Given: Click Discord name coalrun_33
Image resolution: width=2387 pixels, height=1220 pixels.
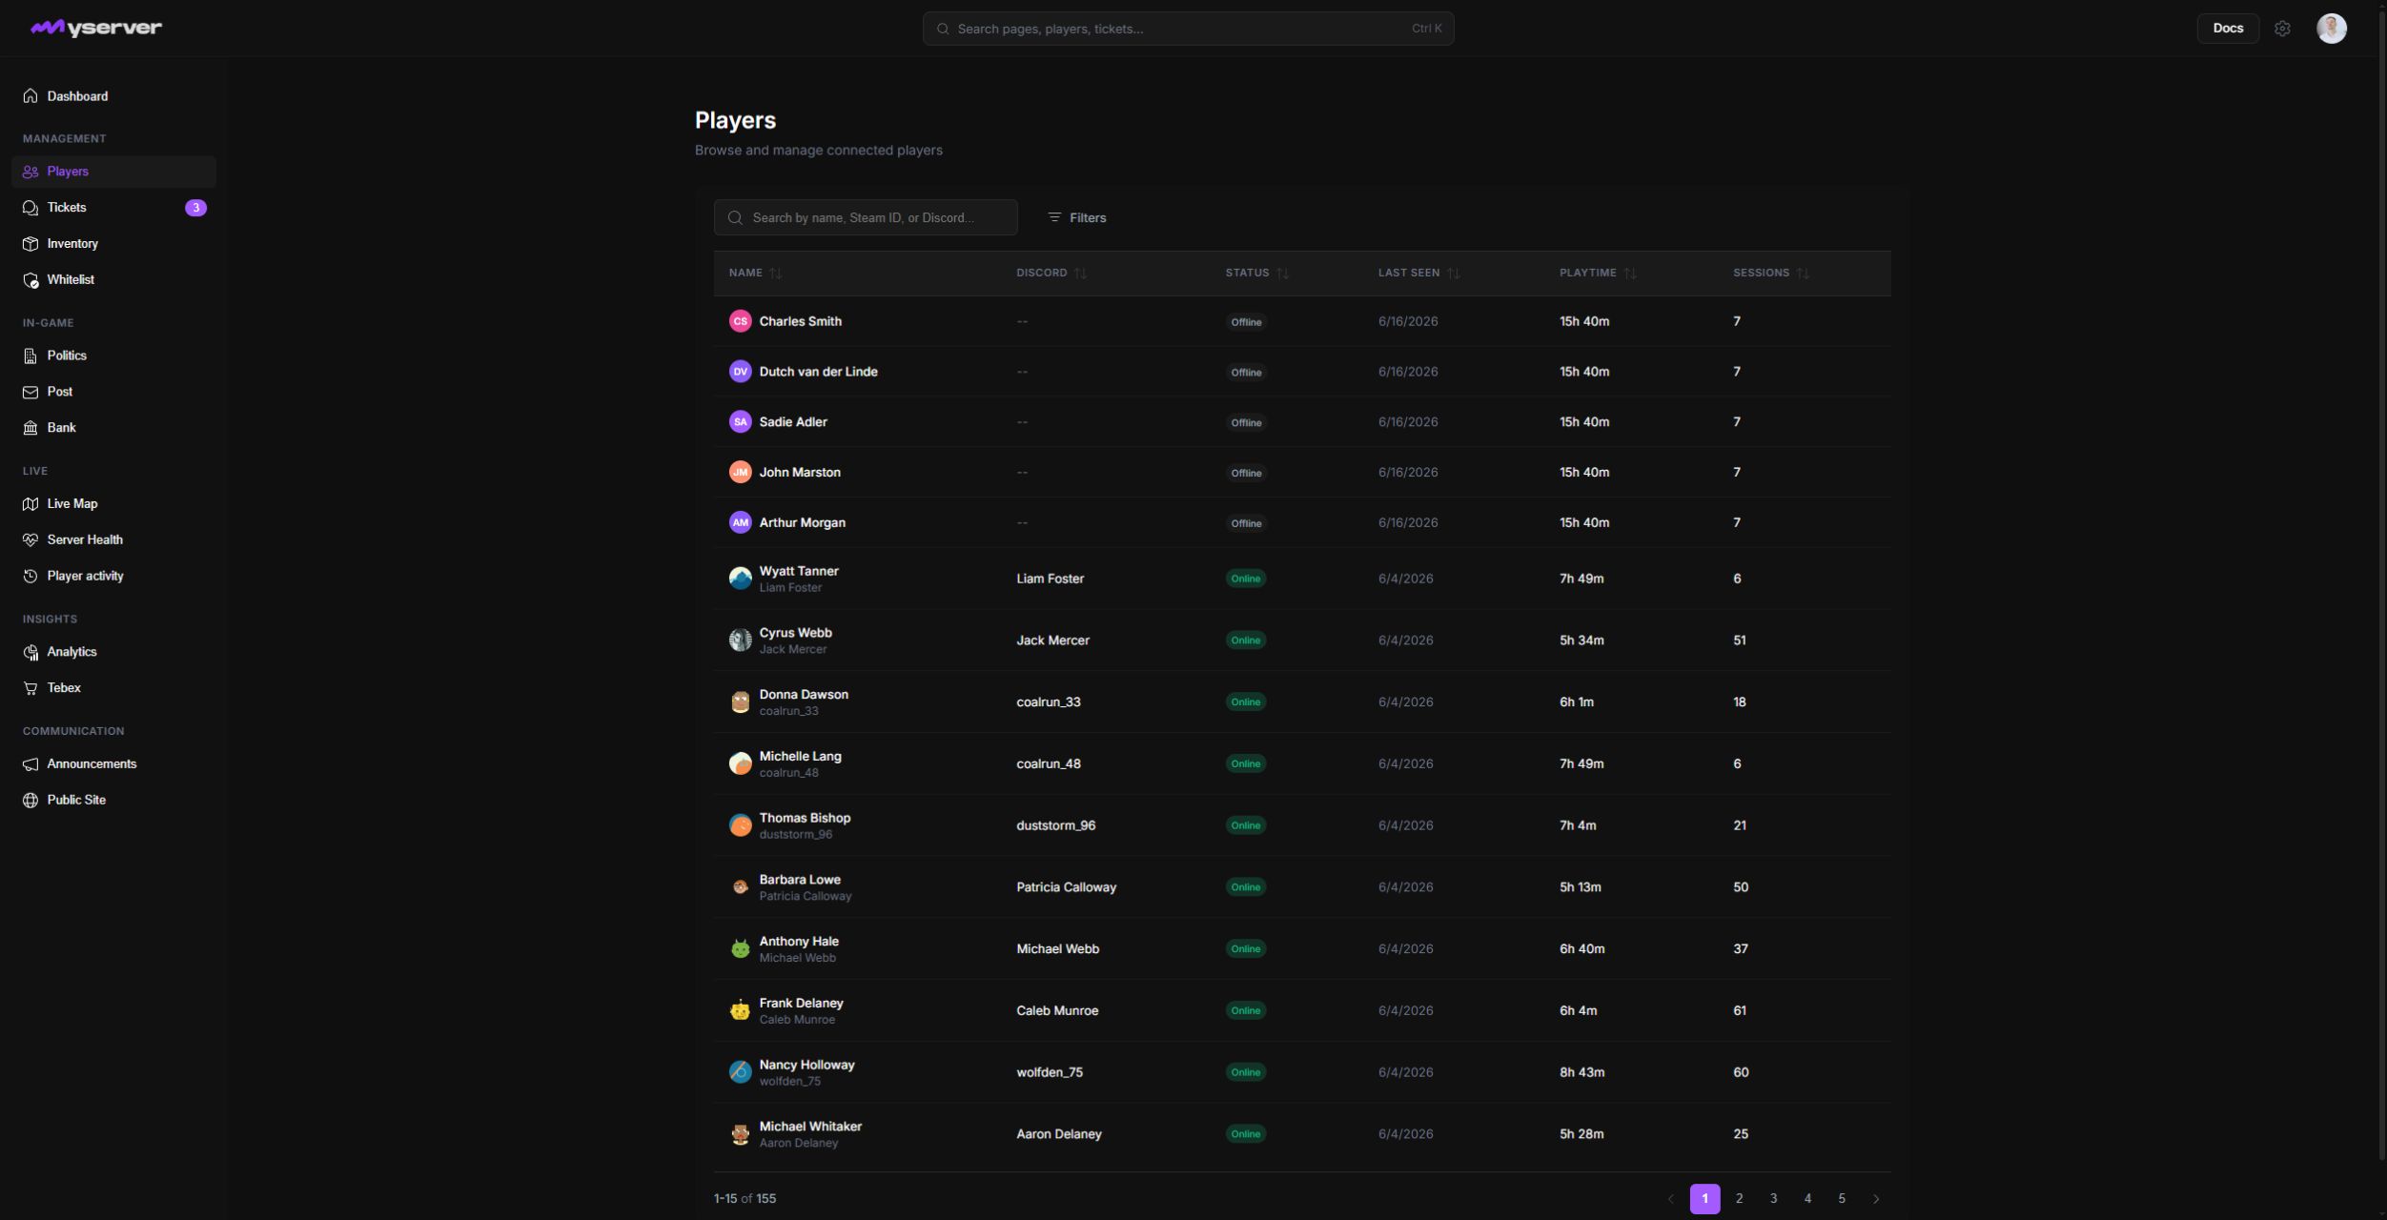Looking at the screenshot, I should [1049, 702].
